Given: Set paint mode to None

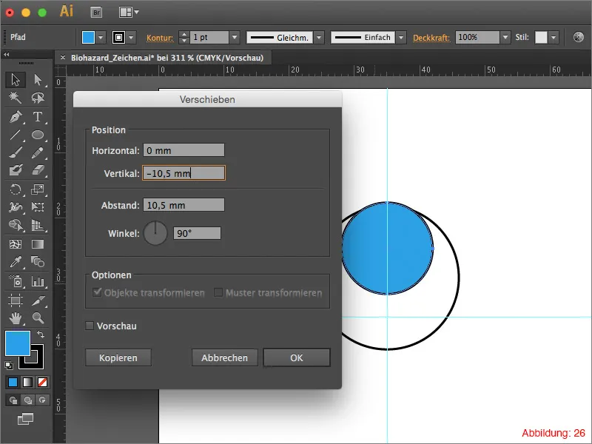Looking at the screenshot, I should click(42, 383).
